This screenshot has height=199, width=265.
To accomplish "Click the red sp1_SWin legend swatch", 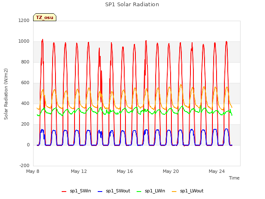I will click(64, 192).
